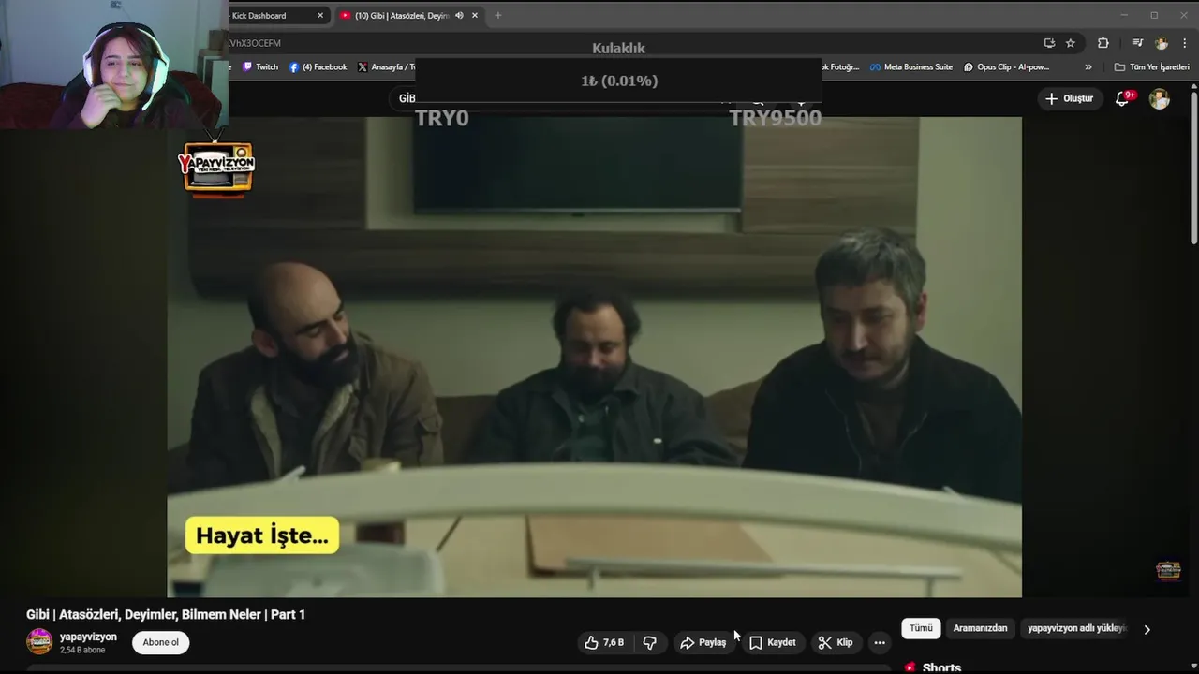This screenshot has width=1199, height=674.
Task: Open Facebook bookmark
Action: click(x=318, y=67)
